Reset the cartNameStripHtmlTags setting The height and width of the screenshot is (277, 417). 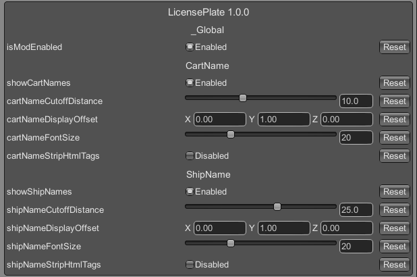(x=394, y=156)
